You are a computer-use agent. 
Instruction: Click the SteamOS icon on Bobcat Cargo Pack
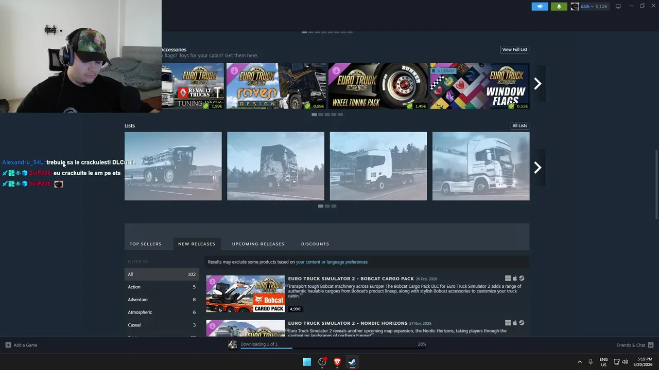[x=522, y=279]
